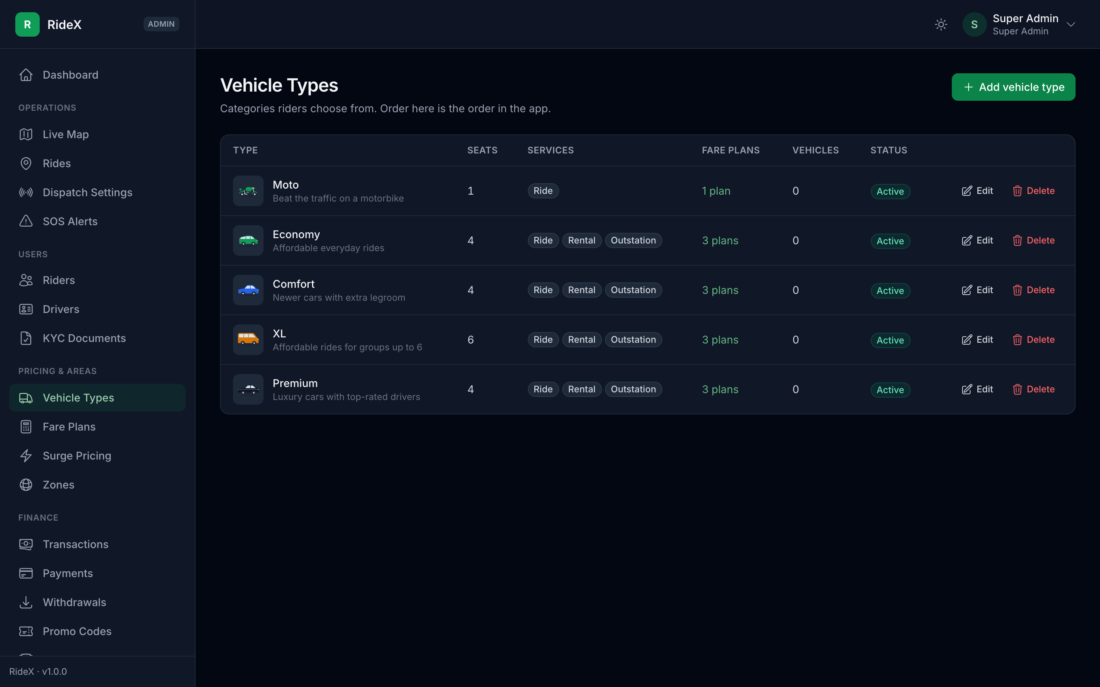Delete the Economy vehicle type
Screen dimensions: 1100x687
pos(1034,240)
